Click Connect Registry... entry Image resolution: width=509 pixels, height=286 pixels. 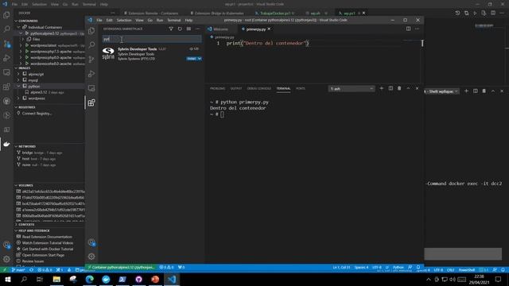[37, 114]
